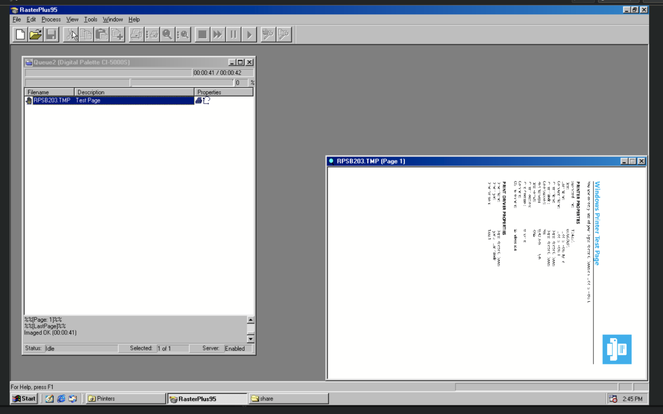Open queue setup wrench icon

click(268, 35)
